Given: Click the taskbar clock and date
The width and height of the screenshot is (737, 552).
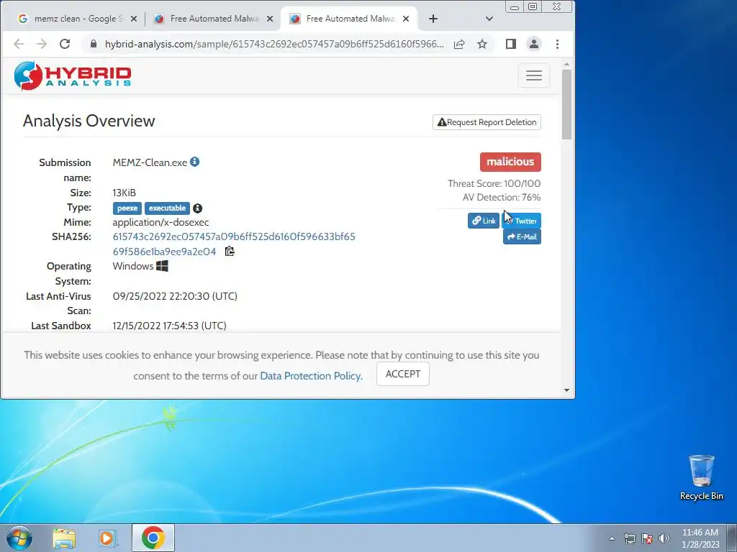Looking at the screenshot, I should 700,538.
